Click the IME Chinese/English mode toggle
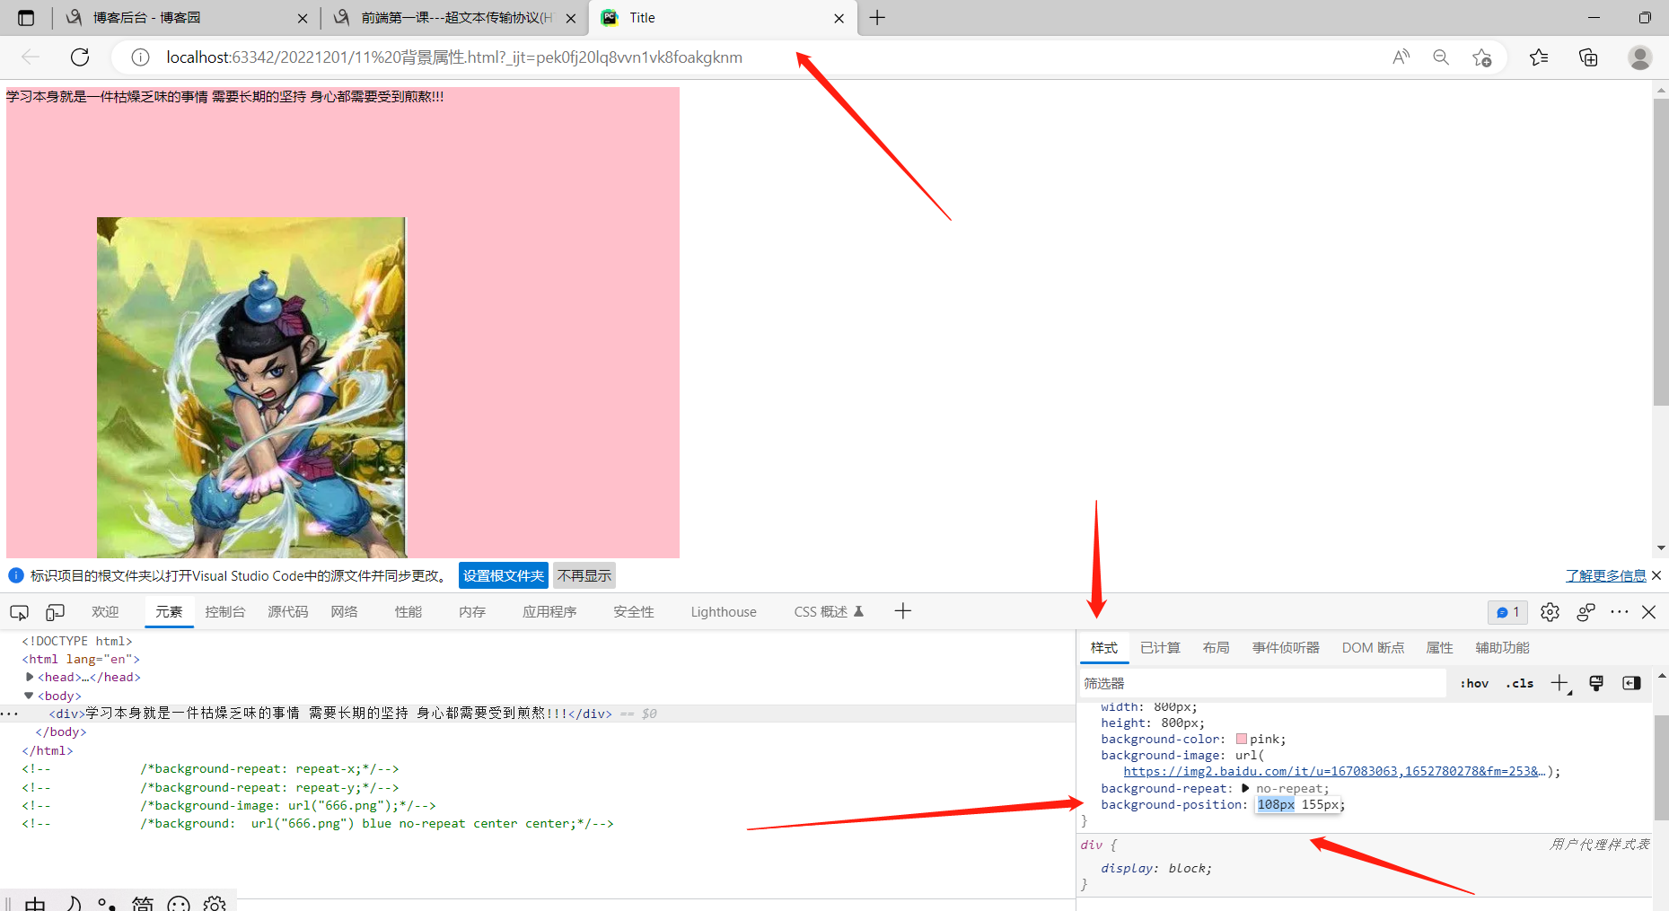Viewport: 1669px width, 911px height. pyautogui.click(x=35, y=903)
